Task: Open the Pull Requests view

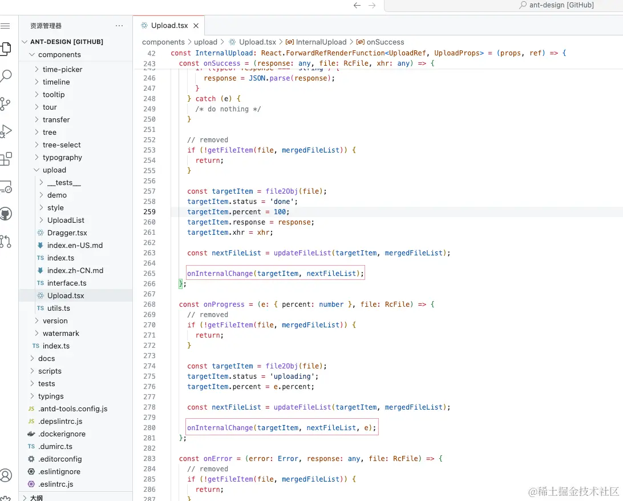Action: pos(6,241)
